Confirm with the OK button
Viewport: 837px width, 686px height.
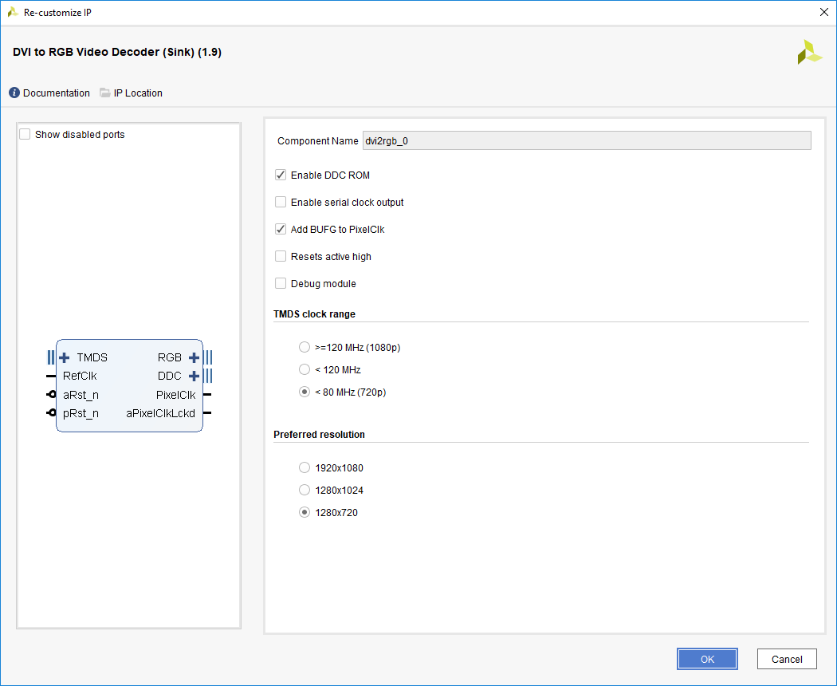point(707,660)
